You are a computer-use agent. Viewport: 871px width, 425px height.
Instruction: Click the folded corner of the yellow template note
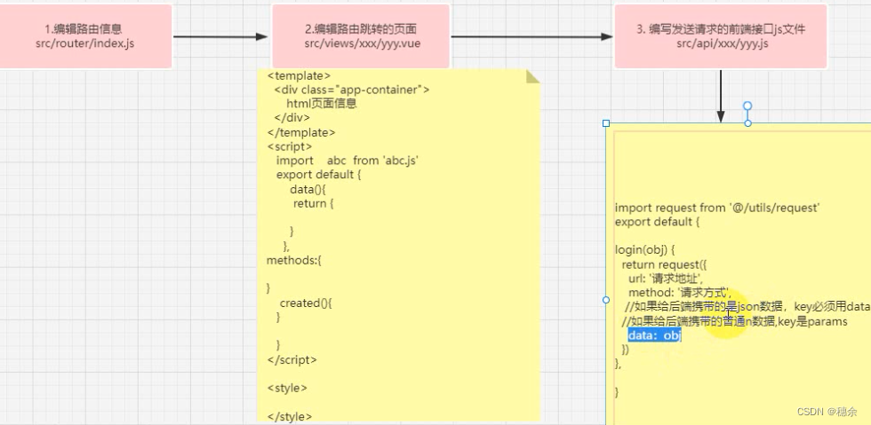pos(532,76)
